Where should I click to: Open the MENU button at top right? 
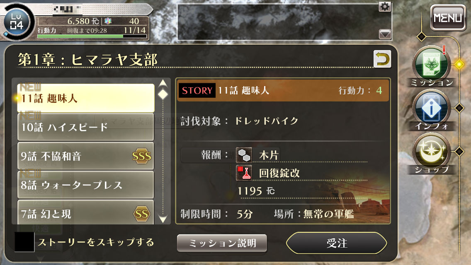pos(448,18)
